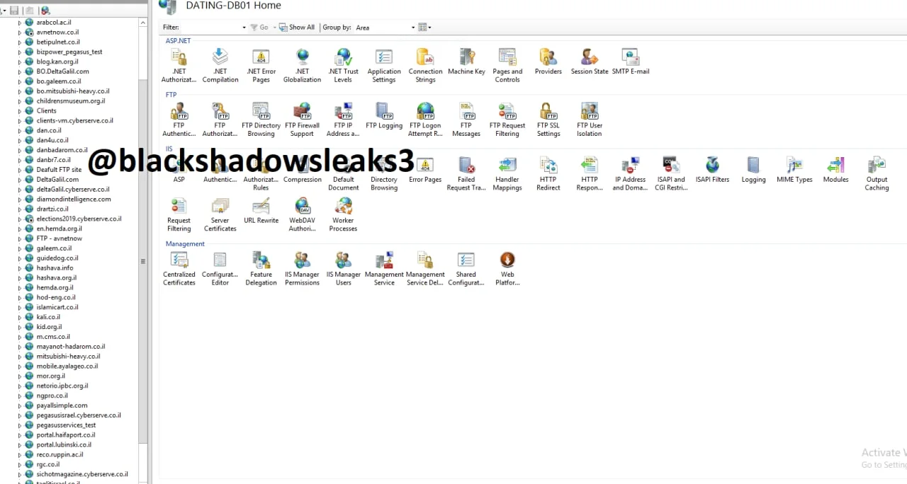
Task: Open FTP Firewall Support settings
Action: click(302, 119)
